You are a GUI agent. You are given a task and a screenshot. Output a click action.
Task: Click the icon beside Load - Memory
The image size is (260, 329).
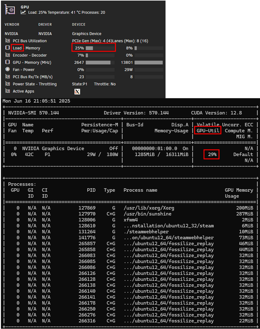point(7,48)
